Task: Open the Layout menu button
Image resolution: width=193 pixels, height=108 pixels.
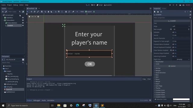Action: click(x=88, y=12)
